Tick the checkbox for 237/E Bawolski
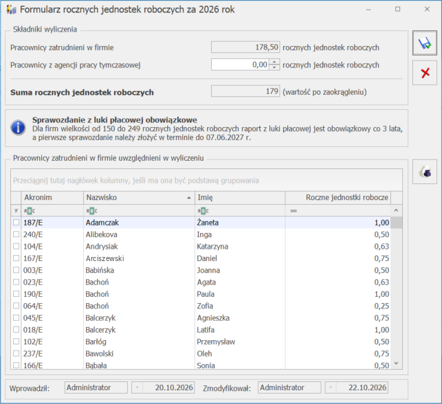 coord(16,353)
